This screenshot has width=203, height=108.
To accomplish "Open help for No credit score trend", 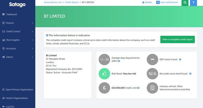I will tap(190, 74).
